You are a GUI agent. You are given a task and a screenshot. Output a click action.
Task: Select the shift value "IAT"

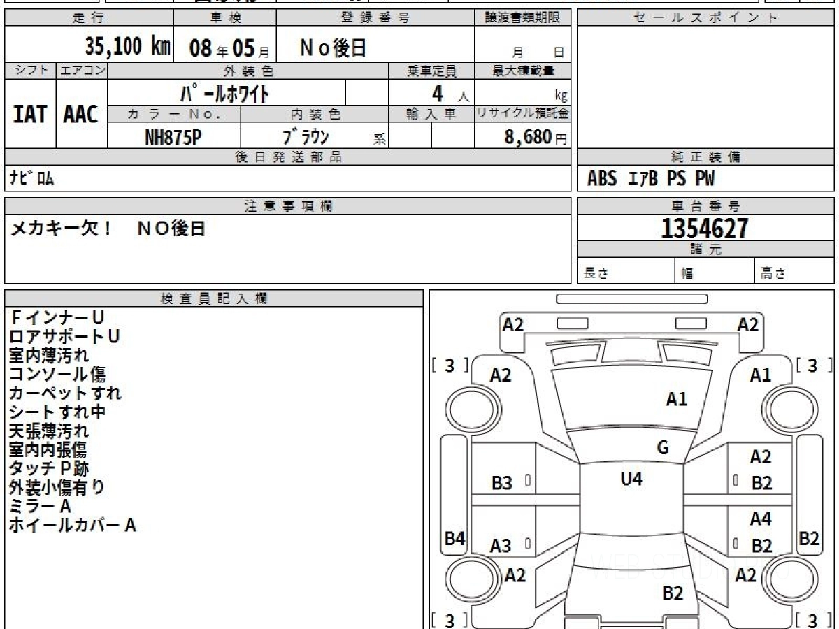click(30, 114)
